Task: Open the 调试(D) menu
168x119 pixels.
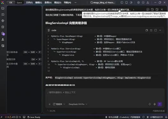Action: 58,3
